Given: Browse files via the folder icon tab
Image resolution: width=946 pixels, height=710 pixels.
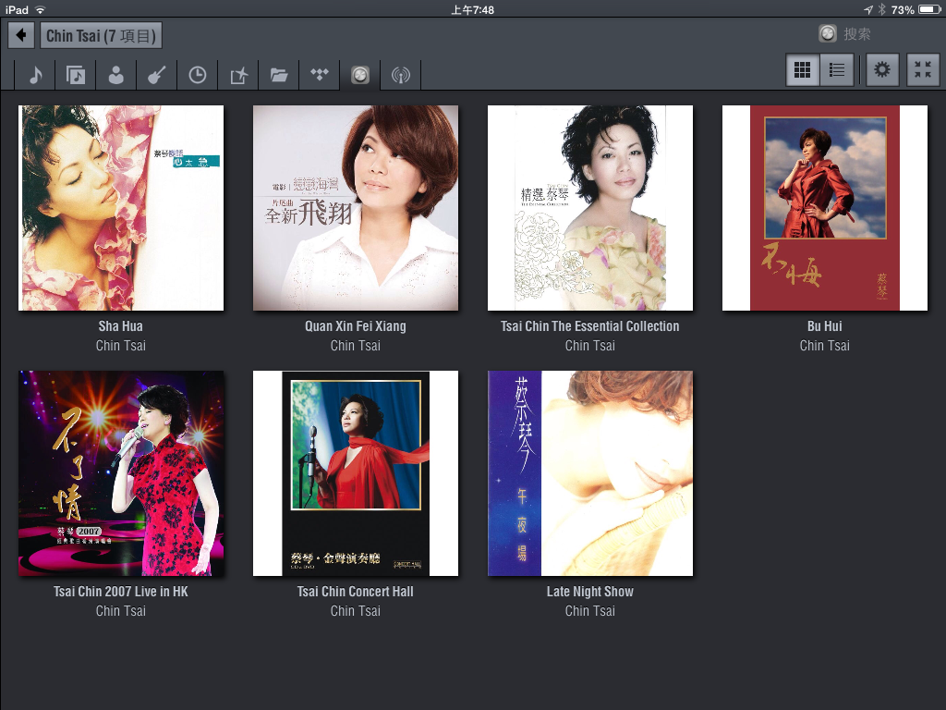Looking at the screenshot, I should pyautogui.click(x=279, y=75).
